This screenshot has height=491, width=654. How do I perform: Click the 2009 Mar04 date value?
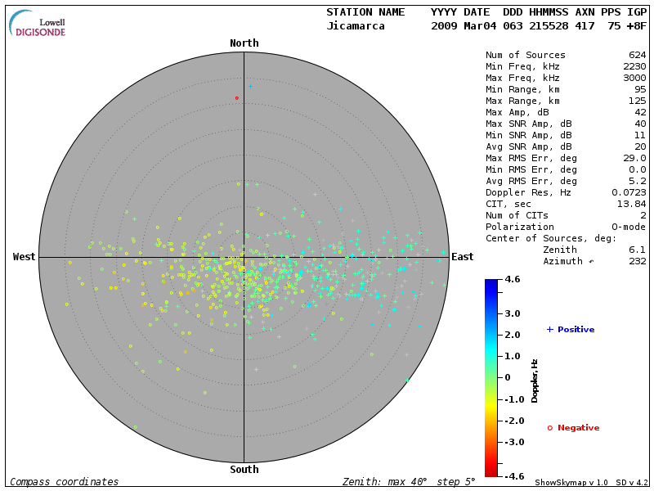pos(460,26)
